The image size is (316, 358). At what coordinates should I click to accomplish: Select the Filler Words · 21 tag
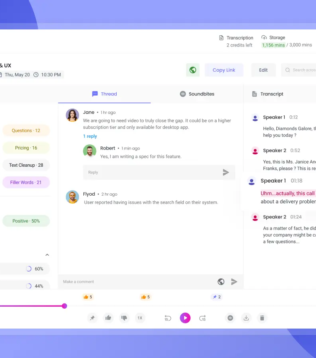tap(26, 183)
